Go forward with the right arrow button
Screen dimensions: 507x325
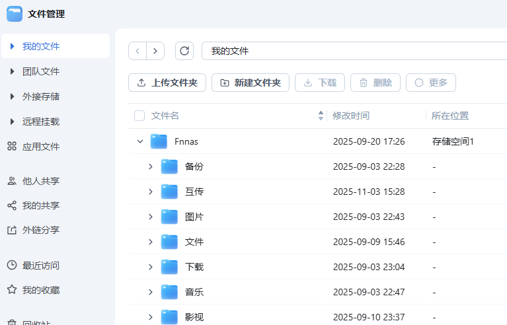[x=155, y=51]
